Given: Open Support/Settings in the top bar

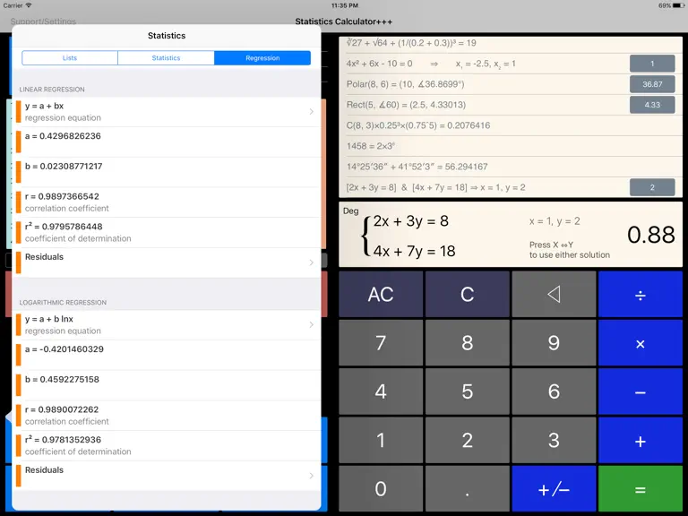Looking at the screenshot, I should [x=43, y=21].
